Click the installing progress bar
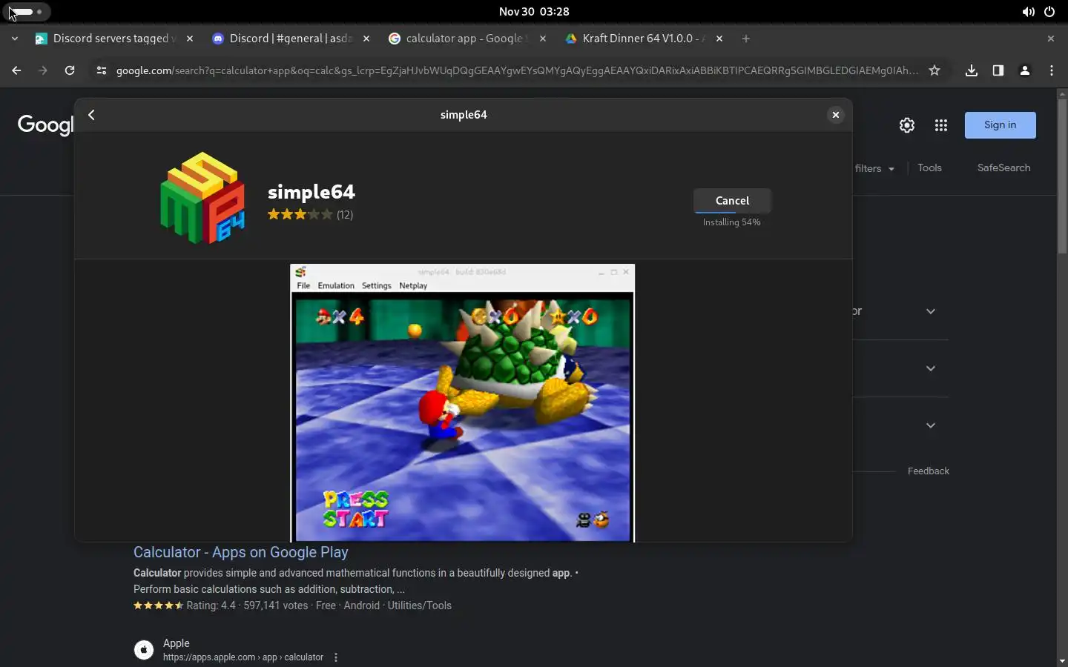Viewport: 1068px width, 667px height. click(x=732, y=212)
